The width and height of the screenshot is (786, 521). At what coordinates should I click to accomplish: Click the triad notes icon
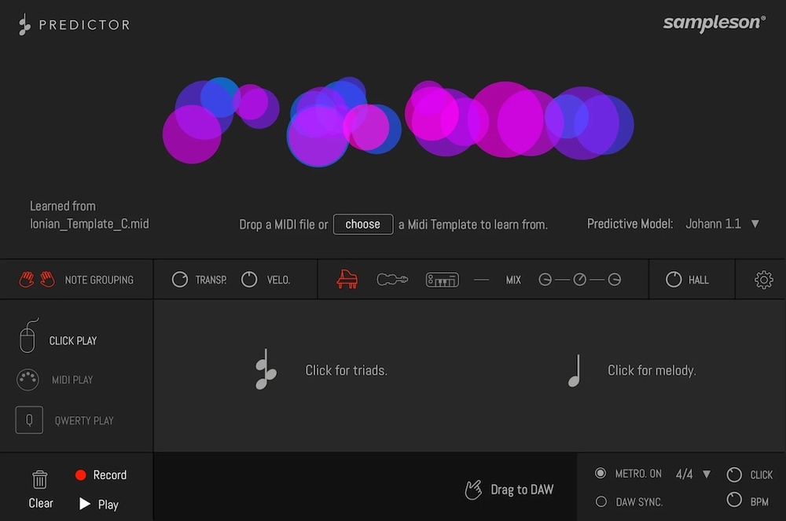(x=266, y=369)
